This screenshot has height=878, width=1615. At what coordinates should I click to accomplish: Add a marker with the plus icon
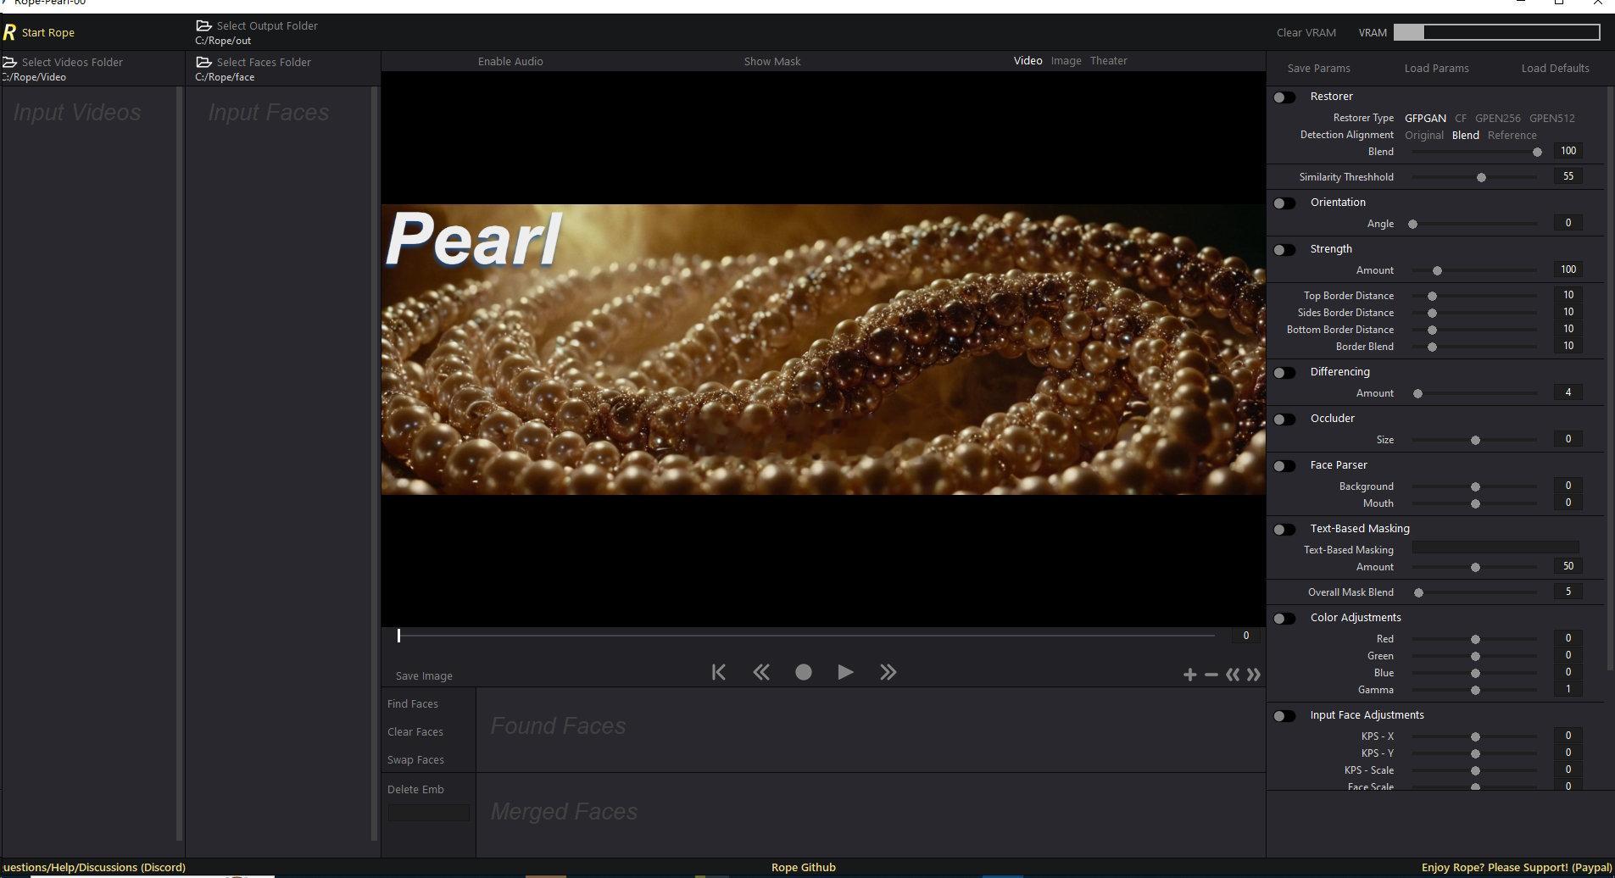click(1190, 675)
